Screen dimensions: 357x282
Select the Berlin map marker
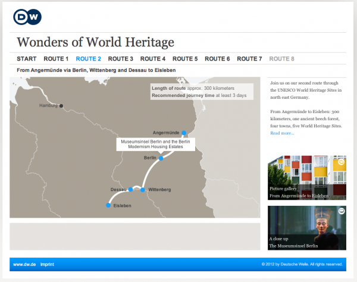coord(161,158)
